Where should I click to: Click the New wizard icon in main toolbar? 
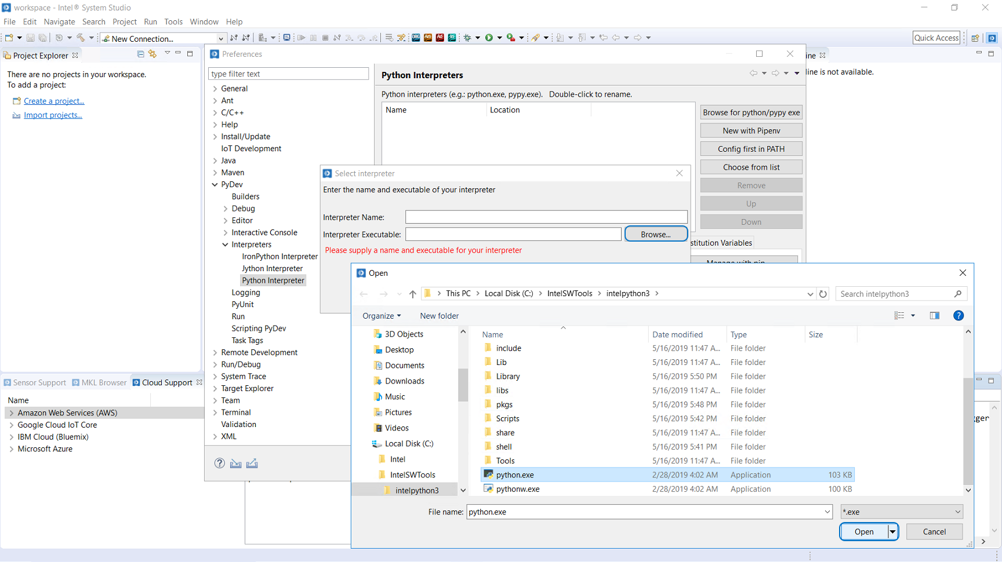click(x=9, y=38)
